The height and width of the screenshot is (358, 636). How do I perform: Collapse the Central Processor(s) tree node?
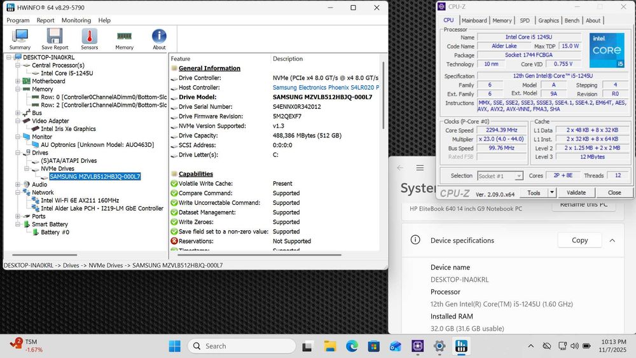17,65
